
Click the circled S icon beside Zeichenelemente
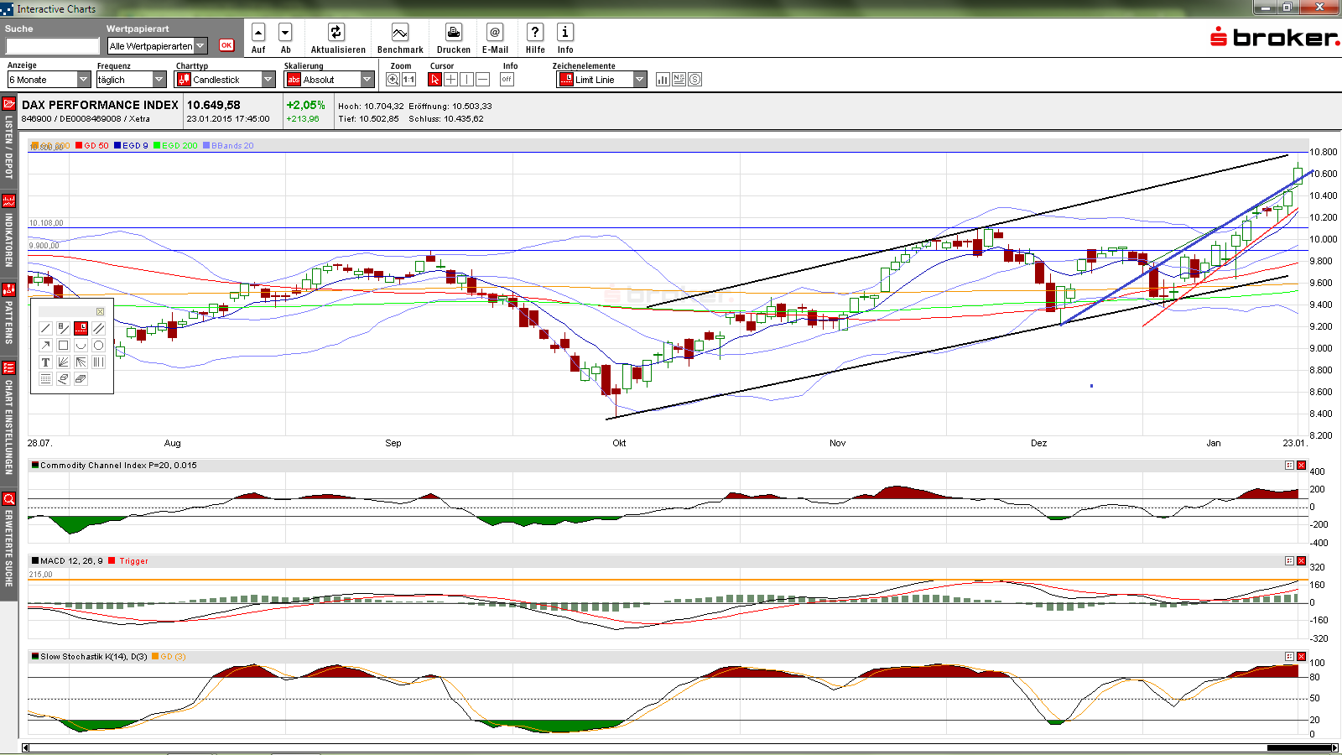click(x=694, y=80)
